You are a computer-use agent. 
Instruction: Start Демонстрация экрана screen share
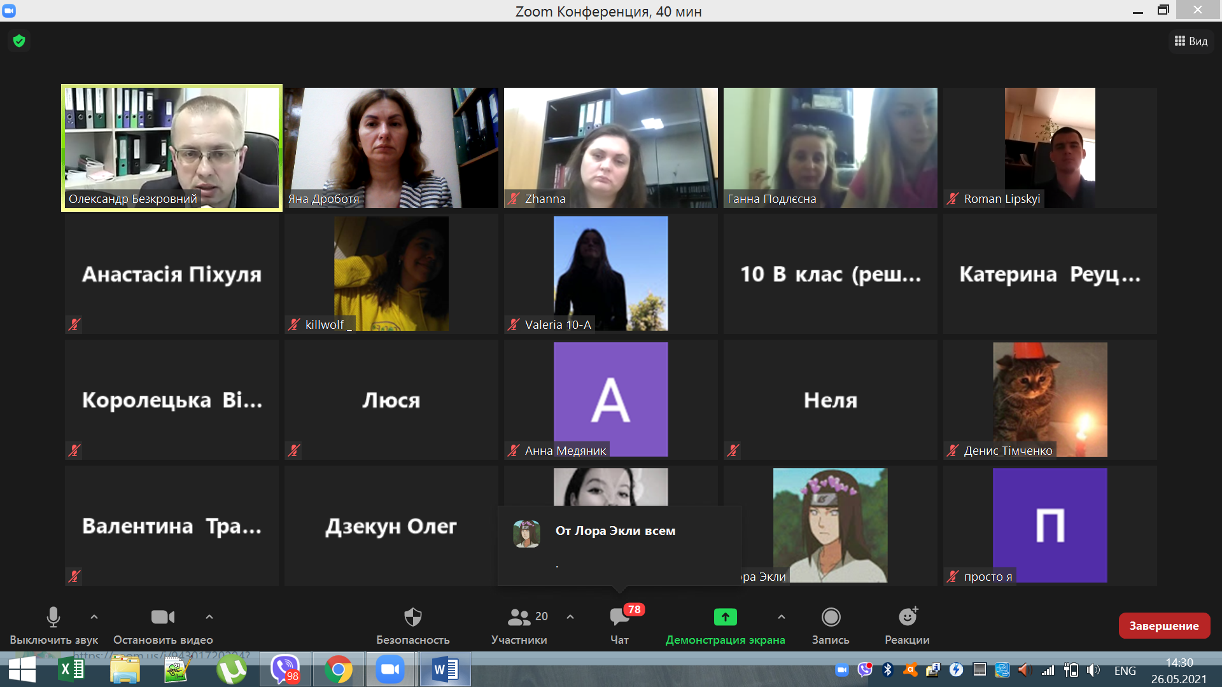click(x=725, y=625)
